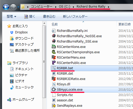Viewport: 133px width, 109px height.
Task: Select RSsys.dll file icon
Action: tap(54, 84)
